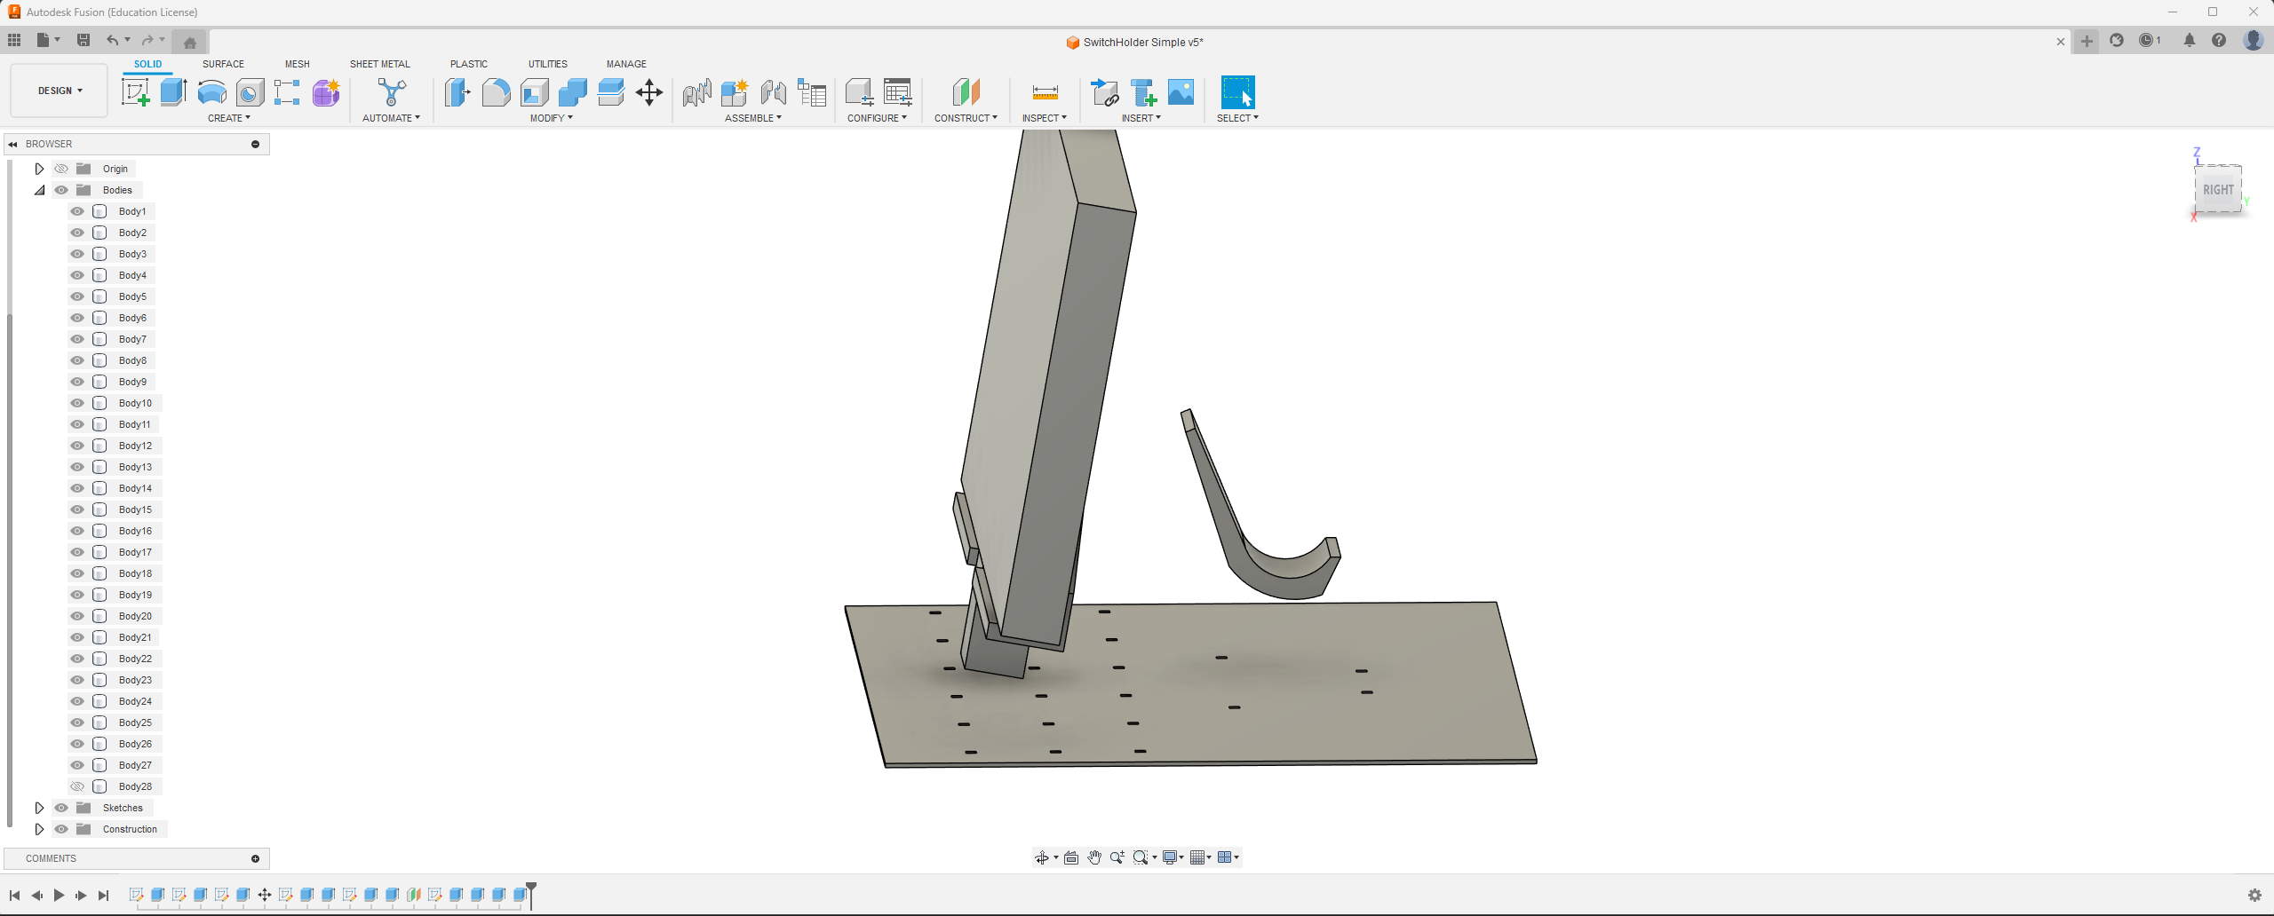2274x916 pixels.
Task: Save the document with disk icon
Action: 83,40
